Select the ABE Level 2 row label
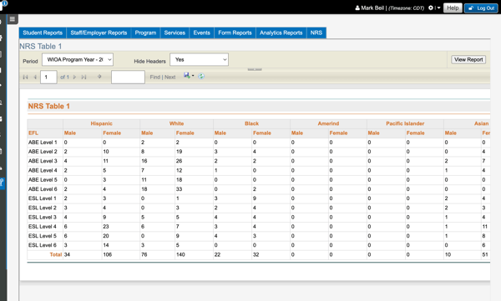This screenshot has width=501, height=301. coord(43,152)
